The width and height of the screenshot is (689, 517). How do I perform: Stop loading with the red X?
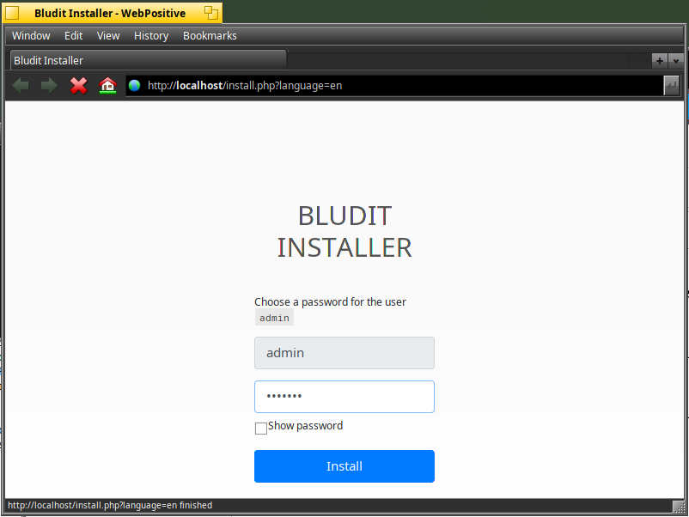click(x=79, y=85)
